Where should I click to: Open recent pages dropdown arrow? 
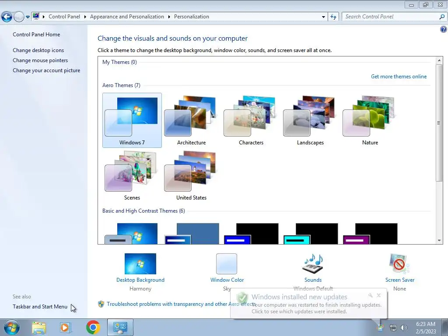tap(28, 17)
